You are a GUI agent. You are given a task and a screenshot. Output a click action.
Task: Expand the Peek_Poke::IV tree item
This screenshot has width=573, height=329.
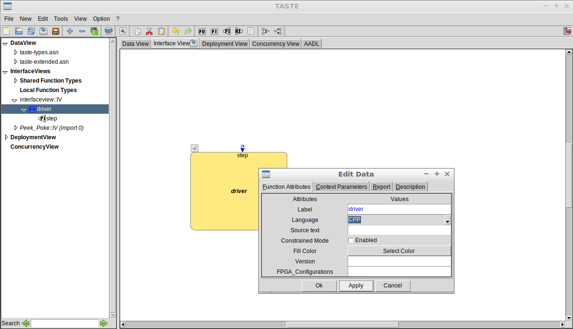pos(15,127)
